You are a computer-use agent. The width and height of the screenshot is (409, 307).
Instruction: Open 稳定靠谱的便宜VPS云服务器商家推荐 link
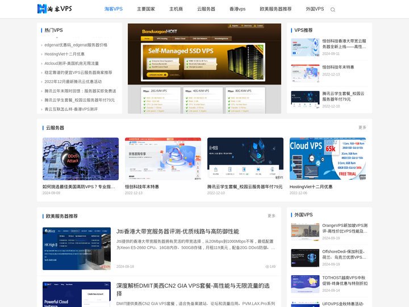click(78, 72)
